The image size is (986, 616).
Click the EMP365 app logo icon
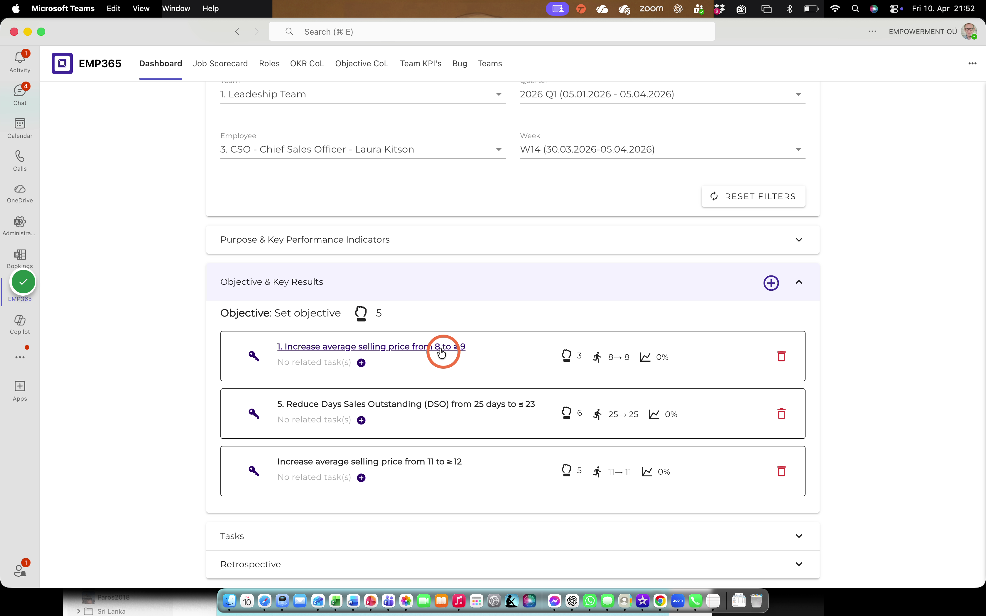(62, 63)
